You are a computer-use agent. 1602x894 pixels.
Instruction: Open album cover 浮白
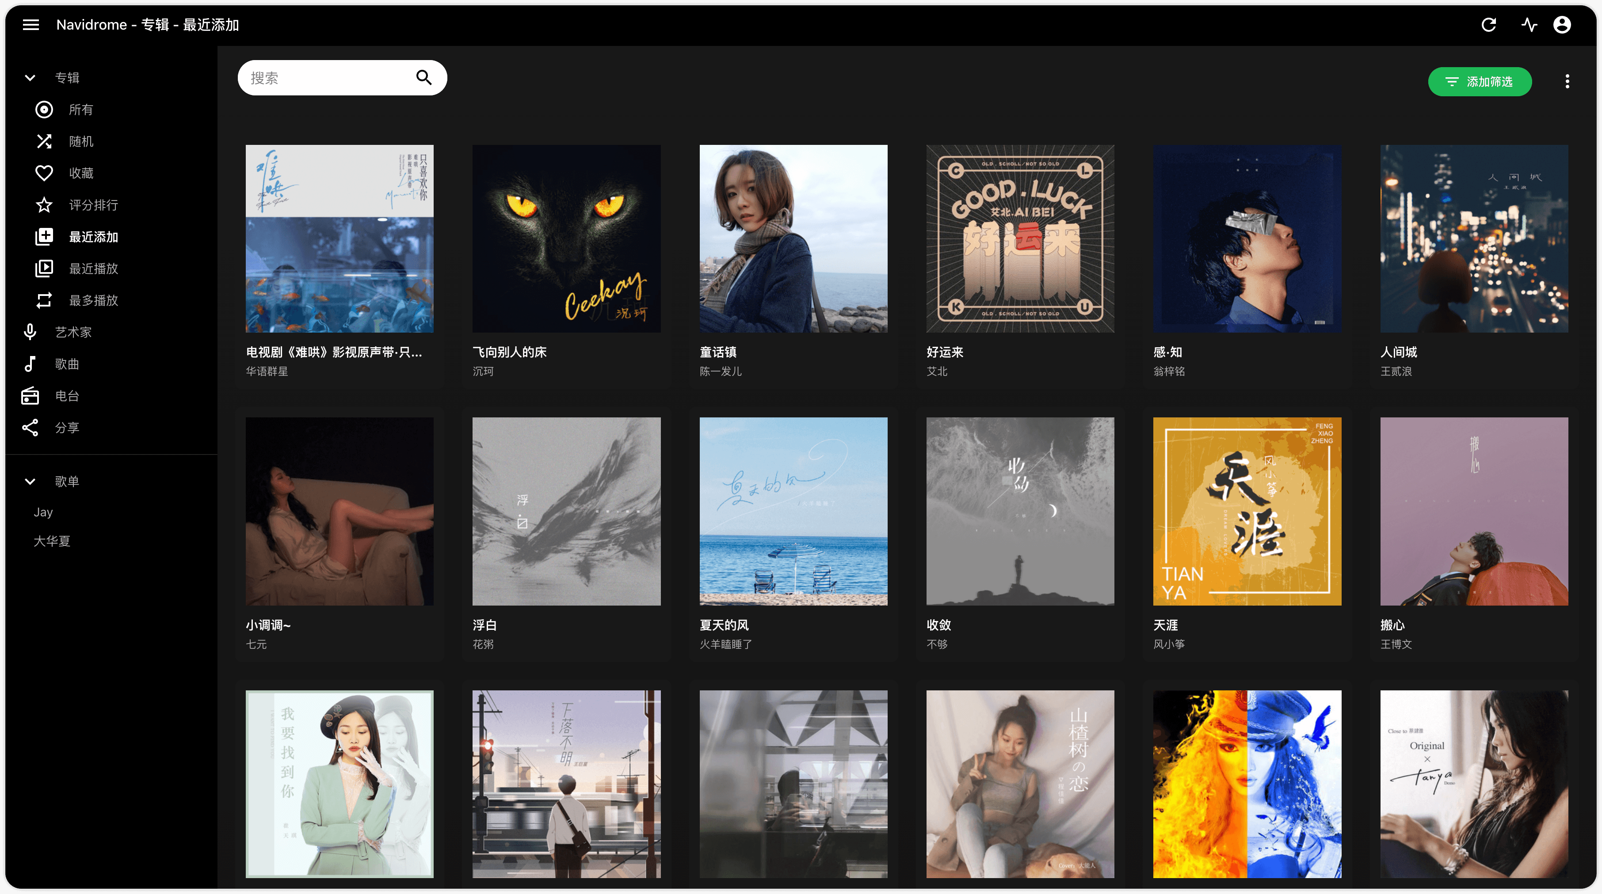(566, 511)
